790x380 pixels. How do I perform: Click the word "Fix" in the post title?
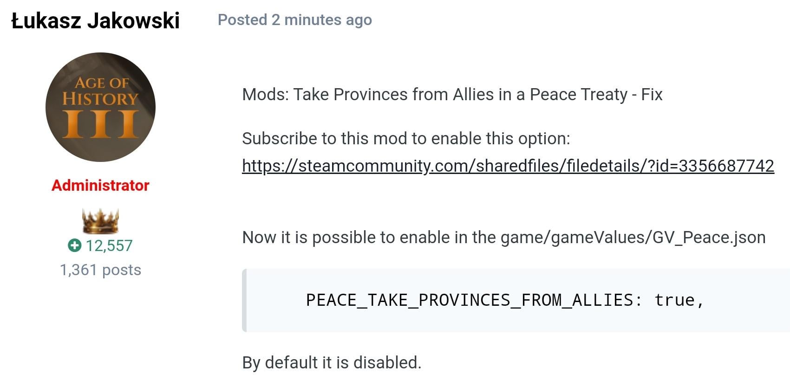(652, 95)
